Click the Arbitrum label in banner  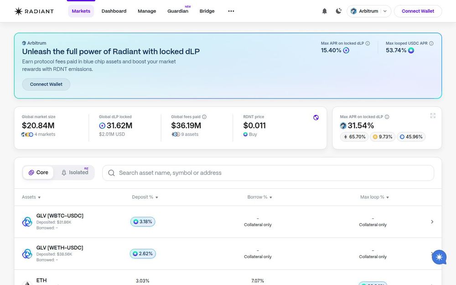click(34, 43)
